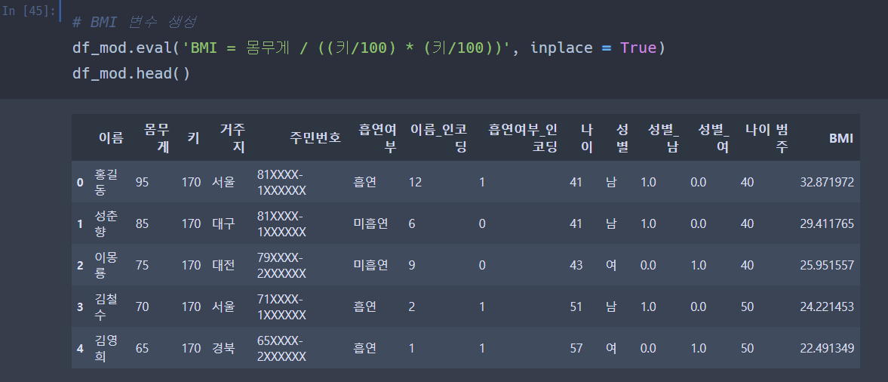888x382 pixels.
Task: Click the 대전 residence cell
Action: click(223, 265)
